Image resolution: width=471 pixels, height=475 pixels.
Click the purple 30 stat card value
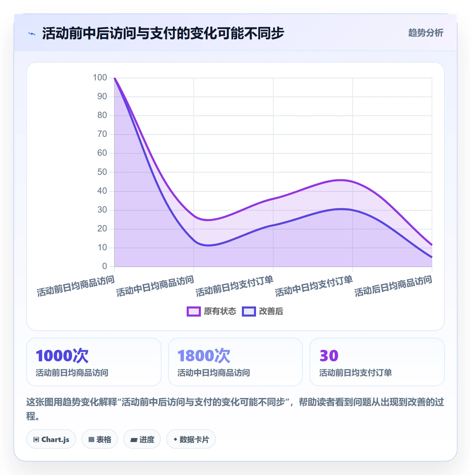click(329, 356)
